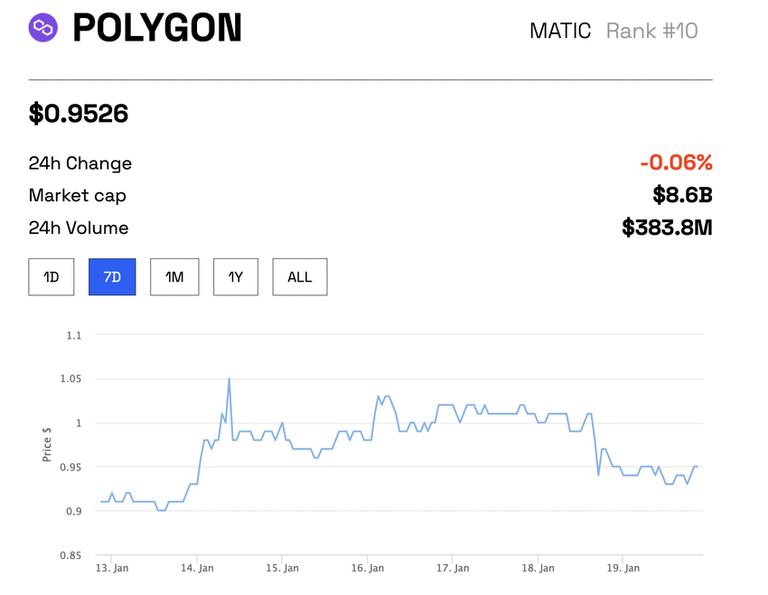Screen dimensions: 768x595
Task: Click the Rank #10 label
Action: 651,31
